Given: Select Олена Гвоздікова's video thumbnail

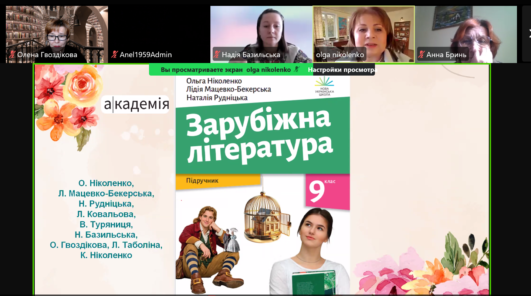Looking at the screenshot, I should click(57, 29).
